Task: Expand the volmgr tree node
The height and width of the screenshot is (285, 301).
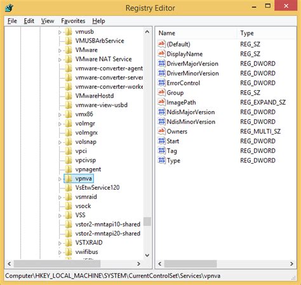Action: pyautogui.click(x=60, y=124)
